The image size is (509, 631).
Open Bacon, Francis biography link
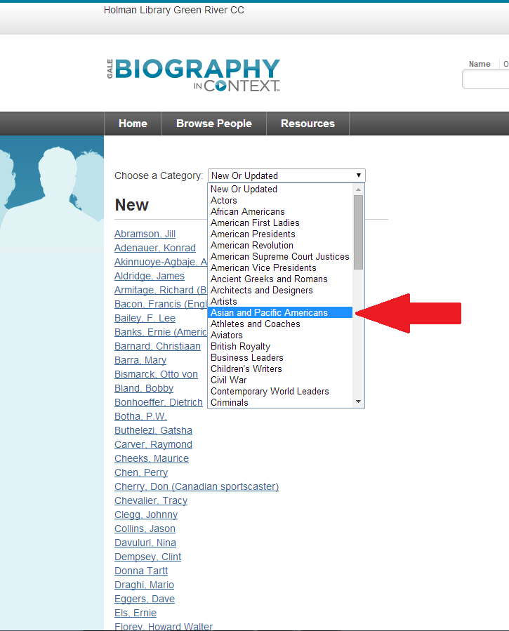pos(161,305)
